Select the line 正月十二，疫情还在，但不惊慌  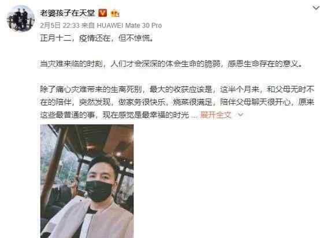[96, 38]
